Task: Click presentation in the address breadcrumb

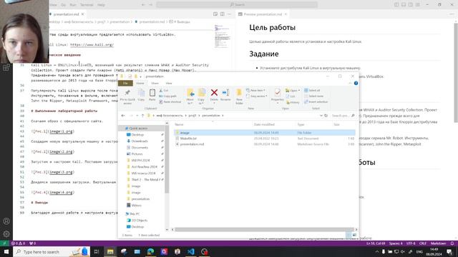Action: (211, 116)
